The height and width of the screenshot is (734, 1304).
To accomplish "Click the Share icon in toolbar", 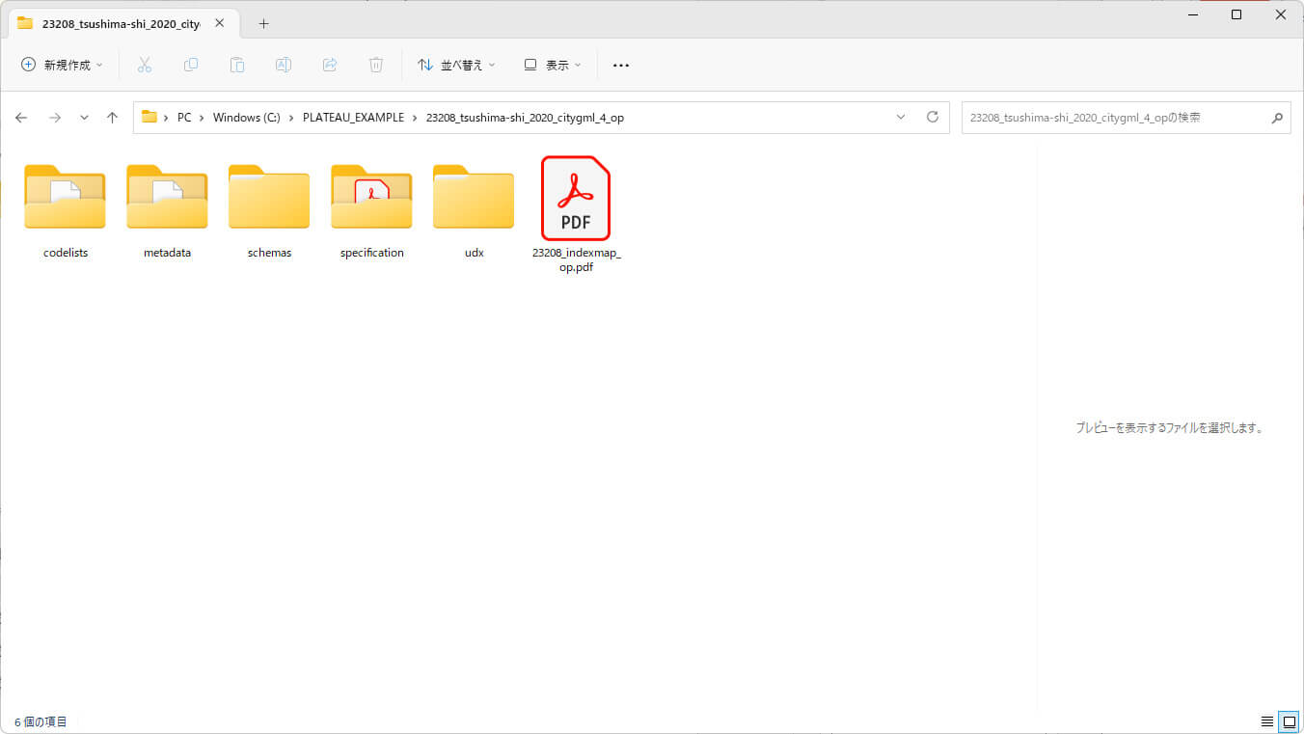I will tap(330, 65).
